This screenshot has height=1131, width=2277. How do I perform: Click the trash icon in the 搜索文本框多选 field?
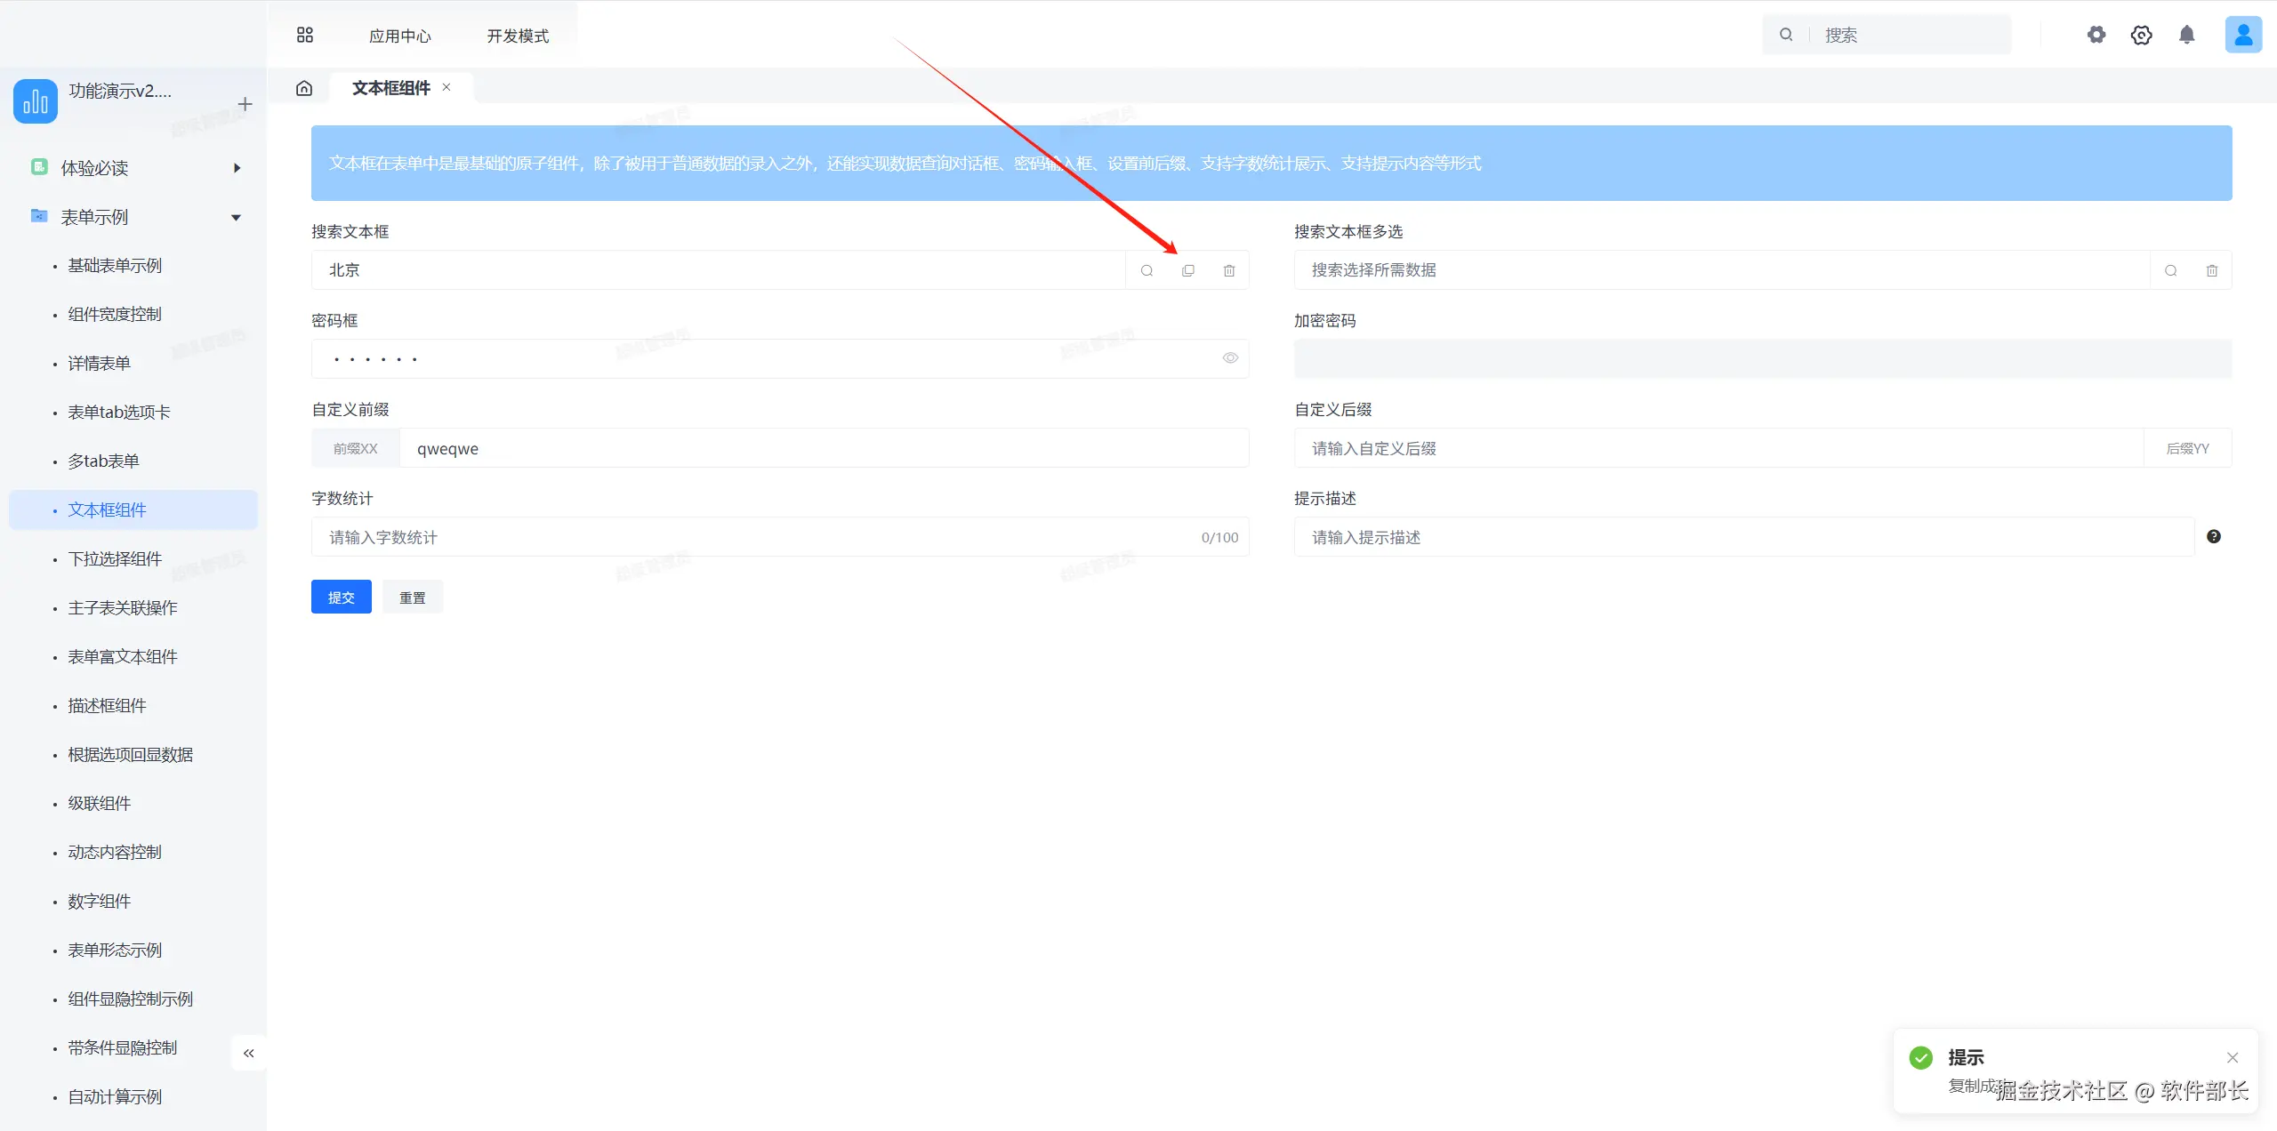coord(2211,270)
